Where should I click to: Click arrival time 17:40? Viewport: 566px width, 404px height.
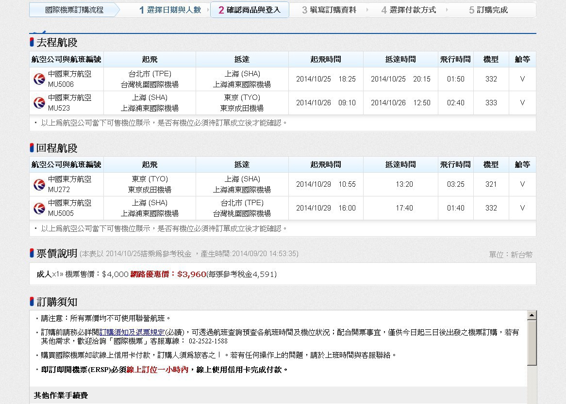pyautogui.click(x=404, y=208)
